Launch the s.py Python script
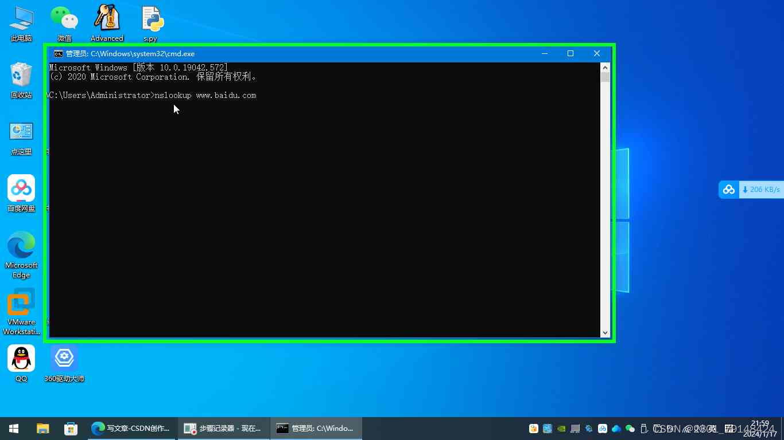The image size is (784, 440). click(x=150, y=17)
